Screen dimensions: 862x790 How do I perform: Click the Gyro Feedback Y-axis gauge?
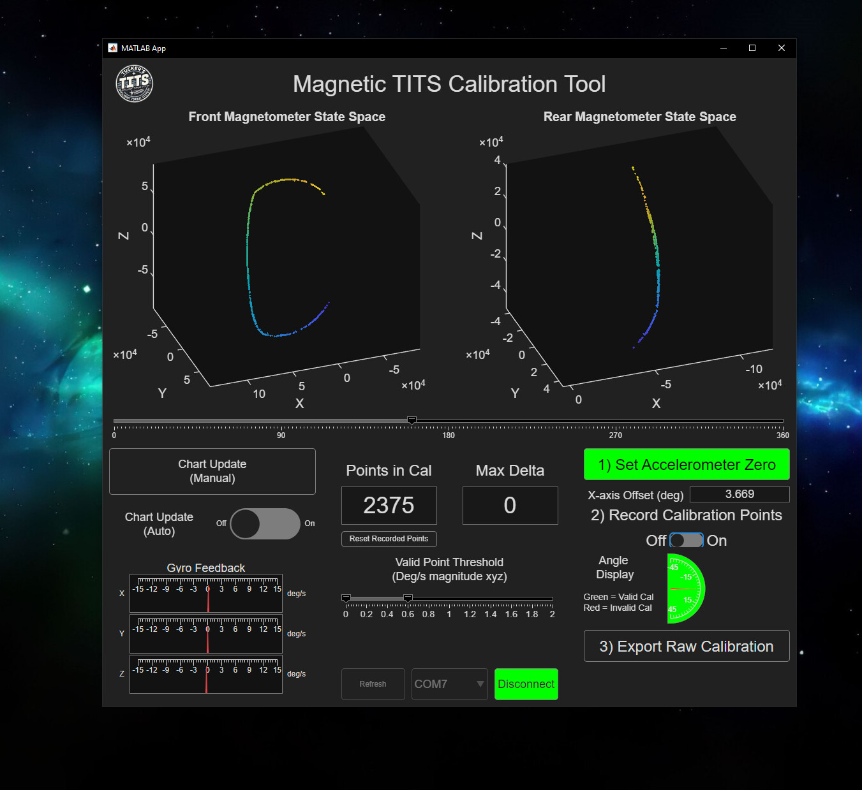click(206, 633)
